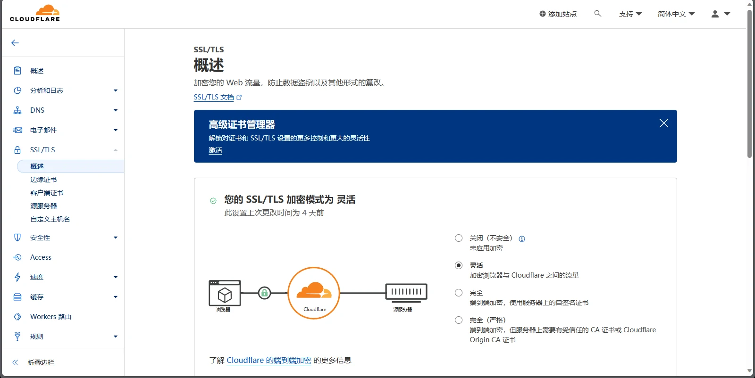Click the 激活 link in banner
Viewport: 755px width, 378px height.
[x=215, y=150]
